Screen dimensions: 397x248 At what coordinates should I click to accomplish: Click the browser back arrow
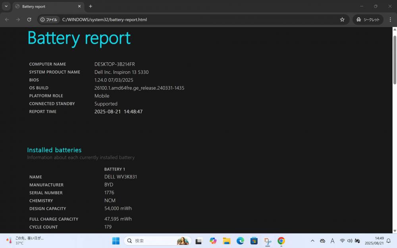[7, 19]
